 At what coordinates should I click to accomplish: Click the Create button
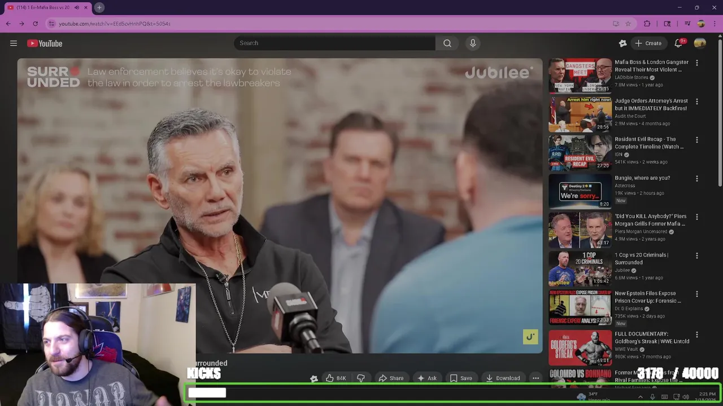[648, 43]
